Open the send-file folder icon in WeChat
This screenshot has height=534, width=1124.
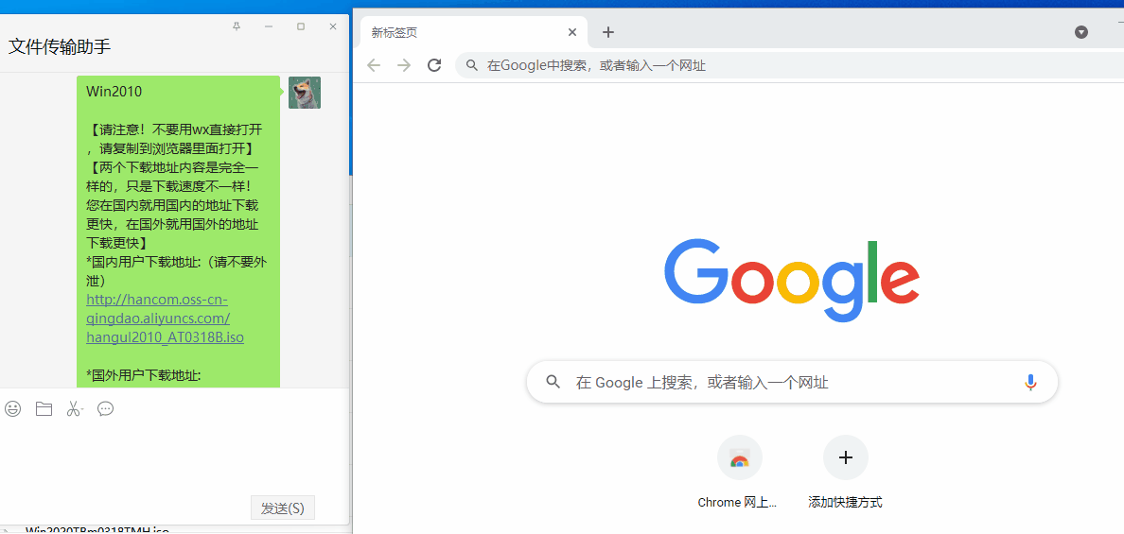click(x=44, y=408)
